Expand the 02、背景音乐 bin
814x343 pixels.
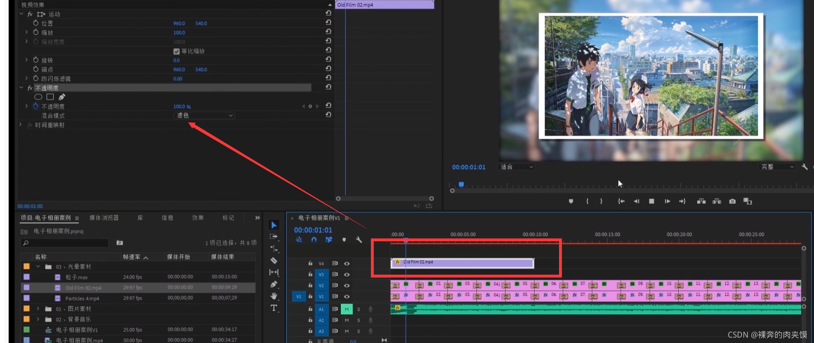point(38,319)
